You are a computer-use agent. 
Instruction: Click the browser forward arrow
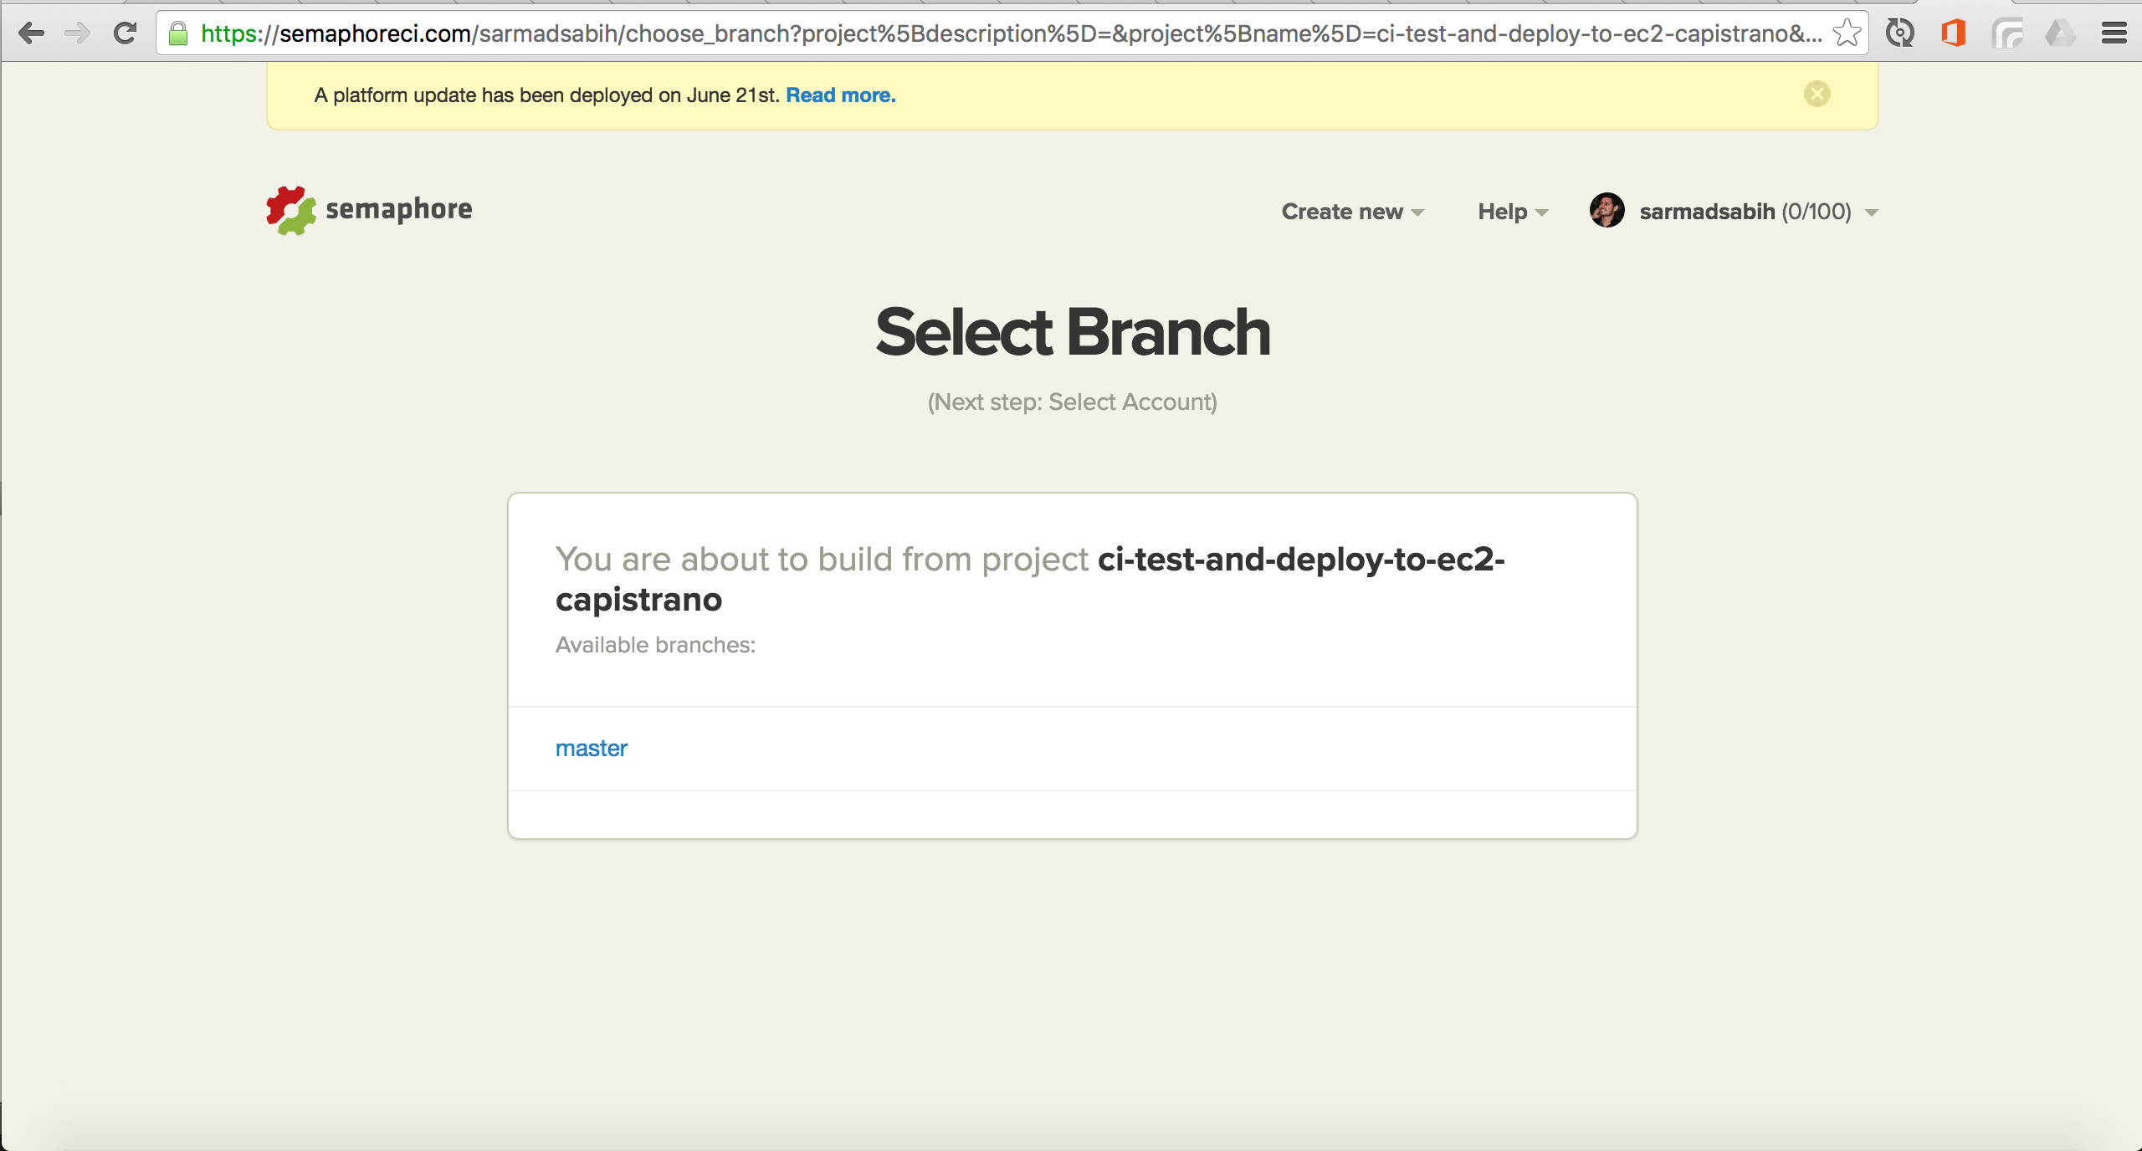[x=78, y=33]
